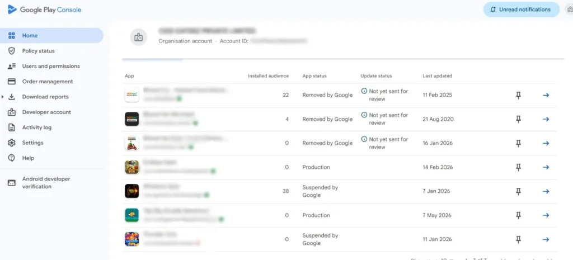This screenshot has height=260, width=573.
Task: Open Help via its question mark icon
Action: coord(12,158)
